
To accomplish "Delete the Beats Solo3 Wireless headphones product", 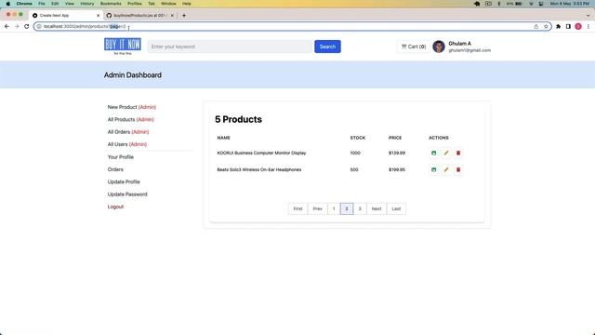I will 458,169.
